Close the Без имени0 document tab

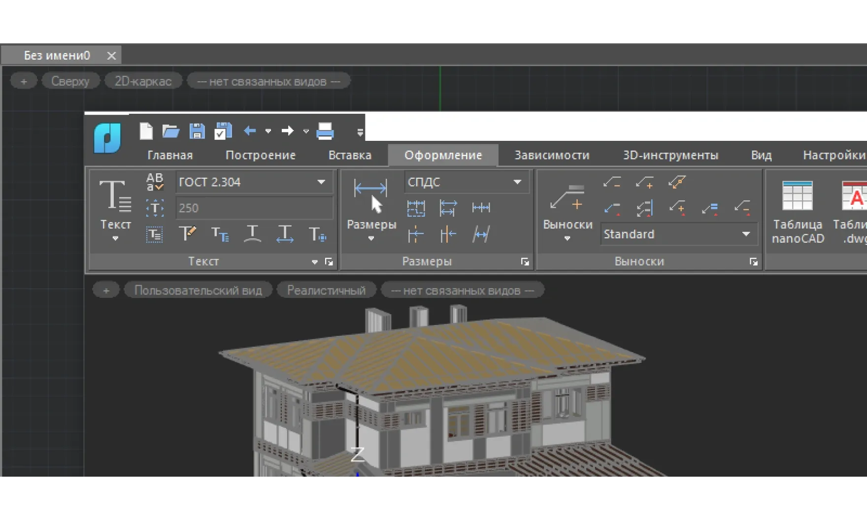111,56
